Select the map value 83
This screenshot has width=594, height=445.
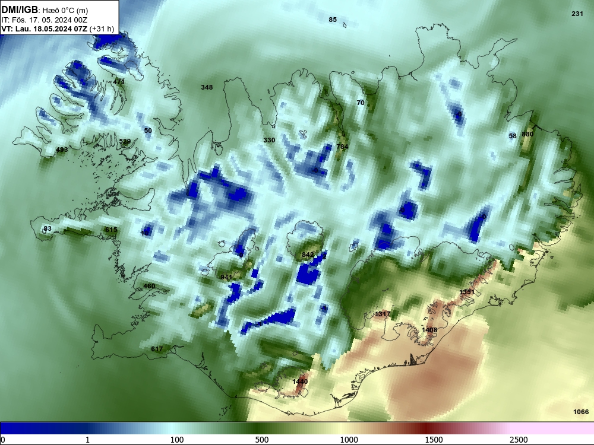pyautogui.click(x=48, y=228)
